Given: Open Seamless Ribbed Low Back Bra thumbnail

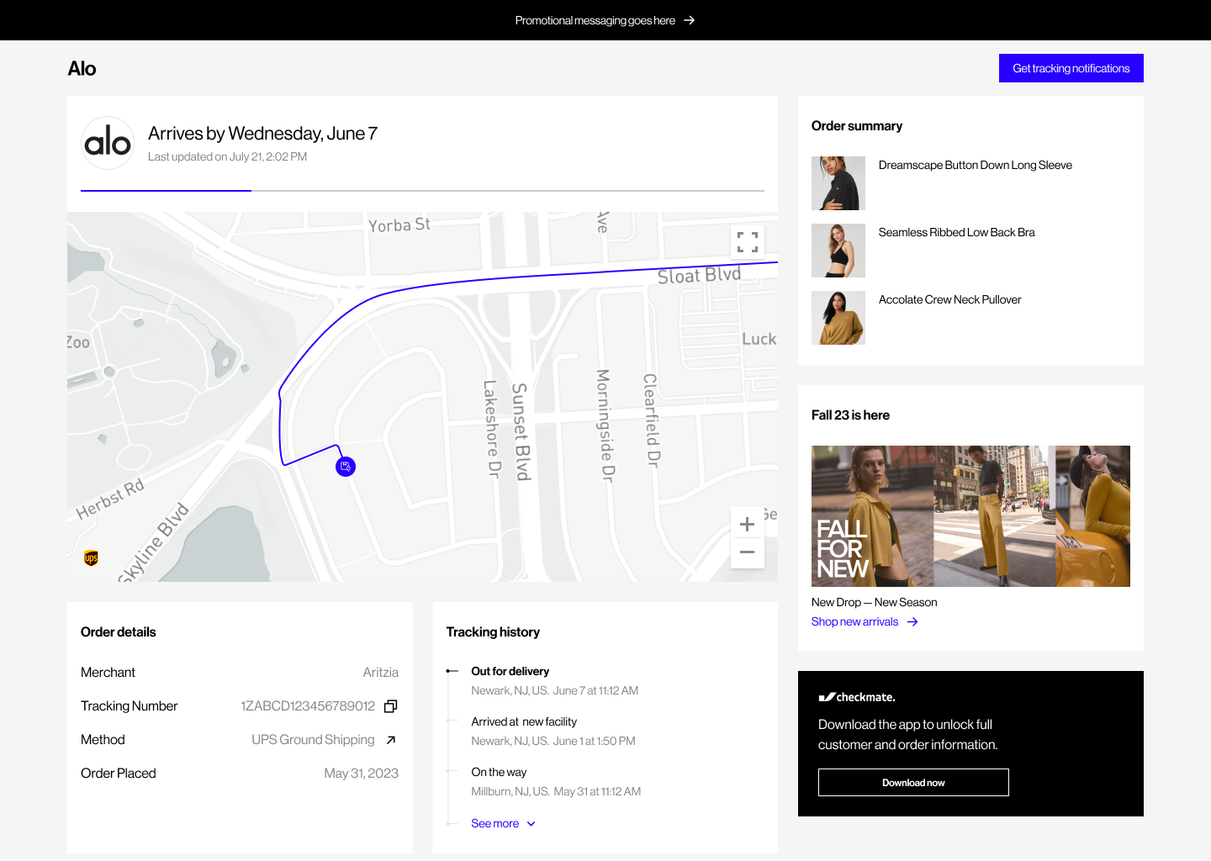Looking at the screenshot, I should click(x=838, y=251).
